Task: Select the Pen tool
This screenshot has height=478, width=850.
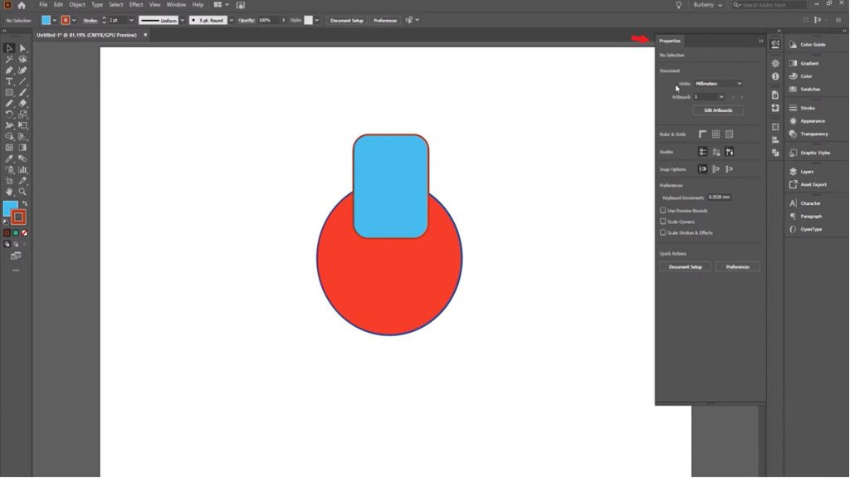Action: [9, 71]
